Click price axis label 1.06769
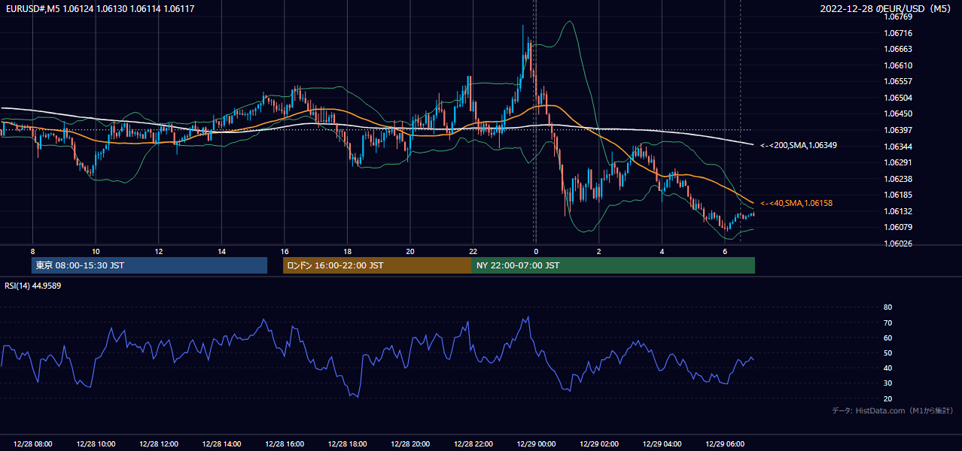The width and height of the screenshot is (962, 451). pyautogui.click(x=899, y=17)
